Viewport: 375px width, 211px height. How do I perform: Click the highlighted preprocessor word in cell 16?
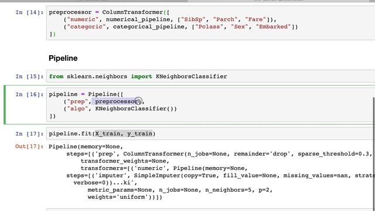point(117,101)
